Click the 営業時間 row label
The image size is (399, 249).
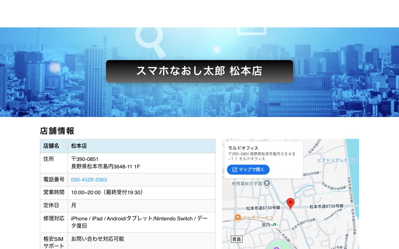coord(54,193)
